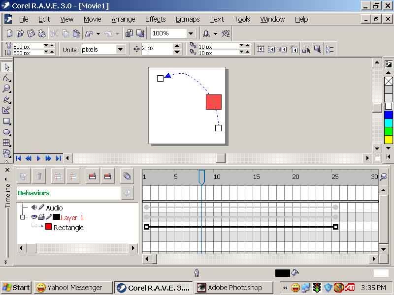Click the no-fill X swatch
Image resolution: width=394 pixels, height=295 pixels.
coord(389,81)
